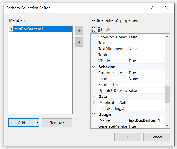Remove the selected member
Screen dimensions: 177x149
pyautogui.click(x=57, y=123)
